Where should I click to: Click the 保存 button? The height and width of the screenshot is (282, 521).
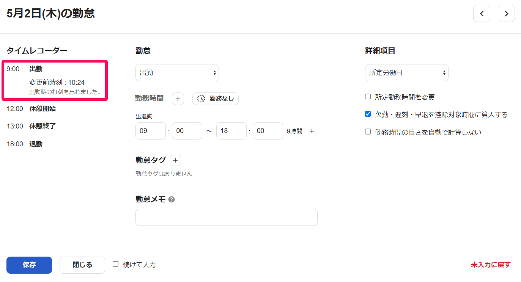coord(29,265)
